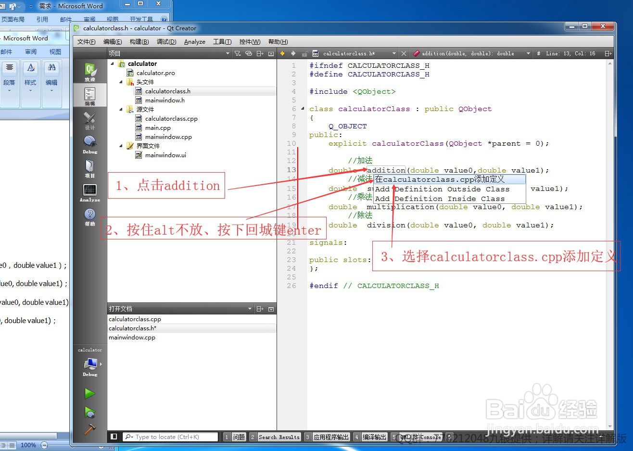Open the 问题 issues output pane
This screenshot has width=633, height=451.
235,437
